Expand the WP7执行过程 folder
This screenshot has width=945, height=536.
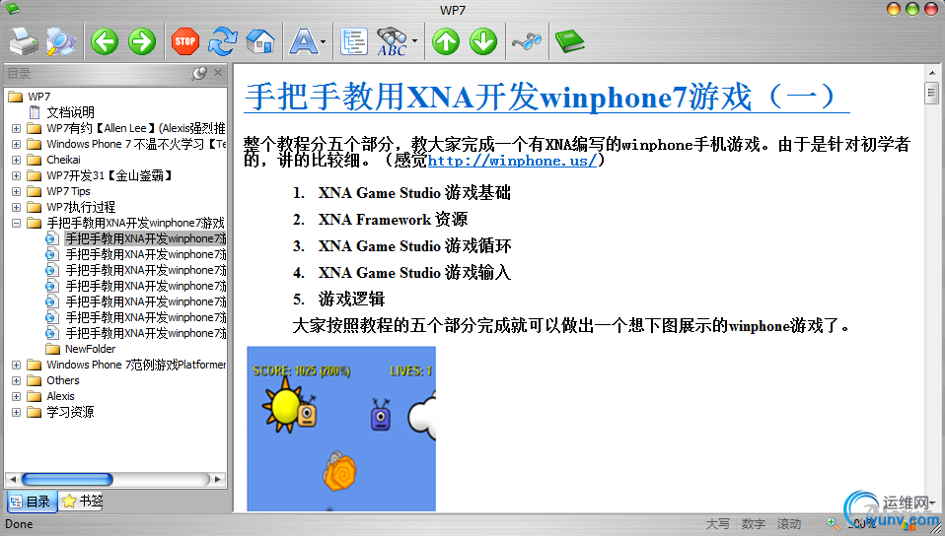pyautogui.click(x=16, y=207)
